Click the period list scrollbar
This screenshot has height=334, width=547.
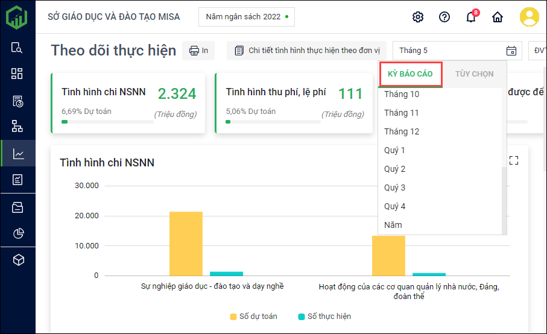504,199
